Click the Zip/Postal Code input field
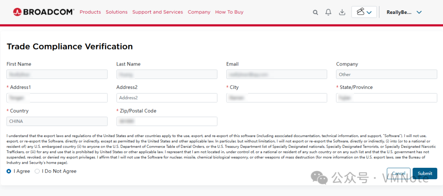This screenshot has width=443, height=196. click(167, 121)
